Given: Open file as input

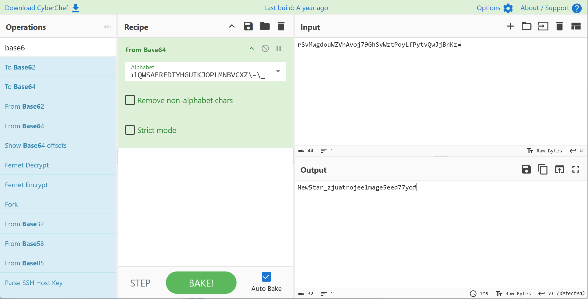Looking at the screenshot, I should click(543, 26).
